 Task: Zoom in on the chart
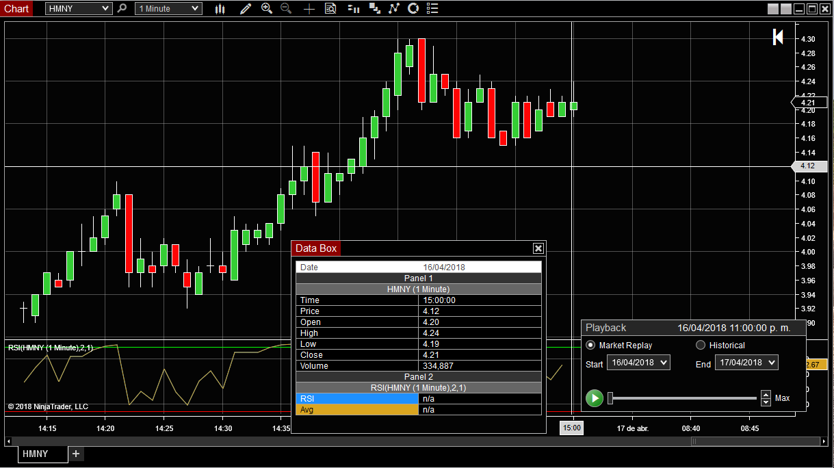point(267,8)
